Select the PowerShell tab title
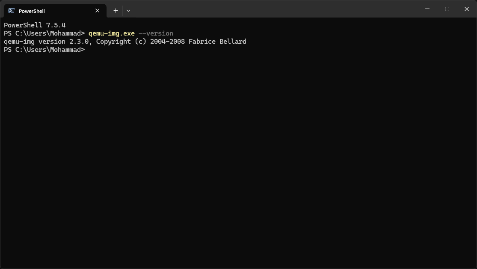 click(32, 11)
